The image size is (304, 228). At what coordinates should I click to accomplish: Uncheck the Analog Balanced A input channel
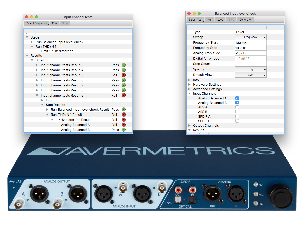pos(237,98)
